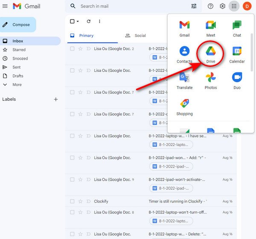Launch Meet from the apps panel
This screenshot has height=239, width=256.
[x=211, y=29]
